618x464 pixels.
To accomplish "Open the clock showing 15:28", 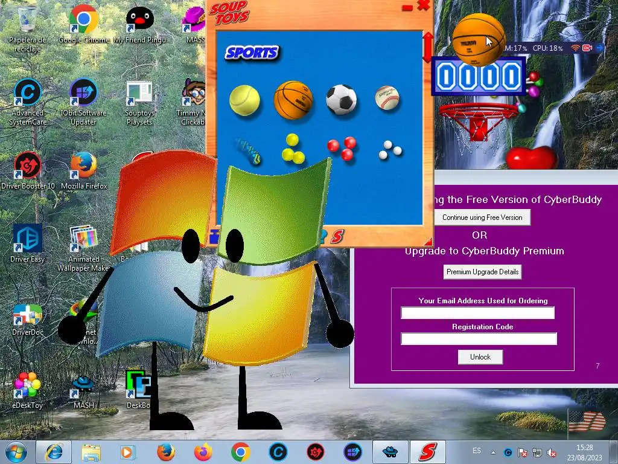I will coord(584,453).
